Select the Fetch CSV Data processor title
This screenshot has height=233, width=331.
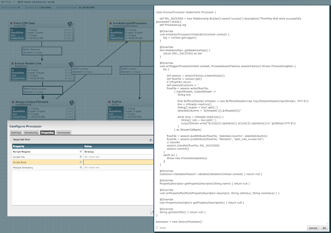coord(24,23)
